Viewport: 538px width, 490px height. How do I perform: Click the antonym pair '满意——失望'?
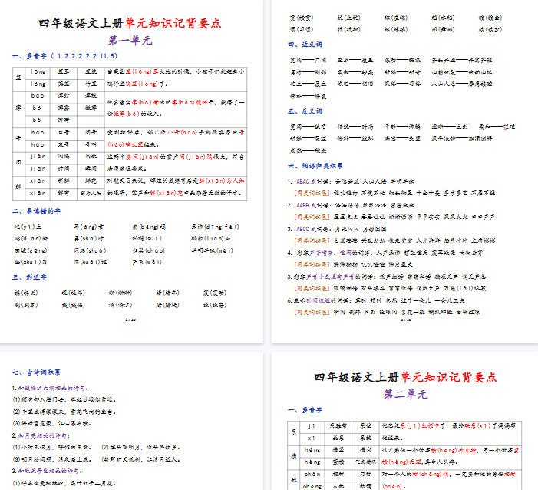pos(402,138)
